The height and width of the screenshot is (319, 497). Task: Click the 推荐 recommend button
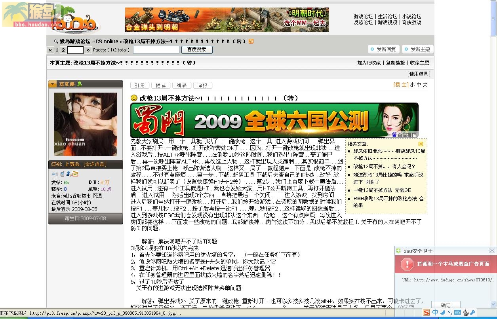point(161,85)
